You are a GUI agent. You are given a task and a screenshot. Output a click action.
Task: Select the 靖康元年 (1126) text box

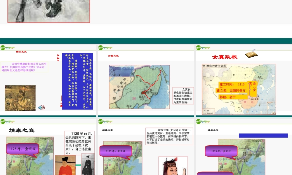pos(169,136)
